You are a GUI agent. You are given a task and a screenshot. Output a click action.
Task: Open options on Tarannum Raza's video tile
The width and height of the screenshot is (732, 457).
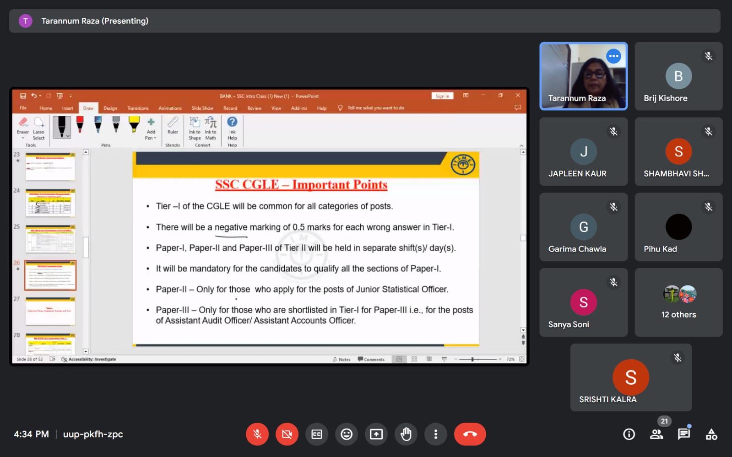(x=613, y=56)
